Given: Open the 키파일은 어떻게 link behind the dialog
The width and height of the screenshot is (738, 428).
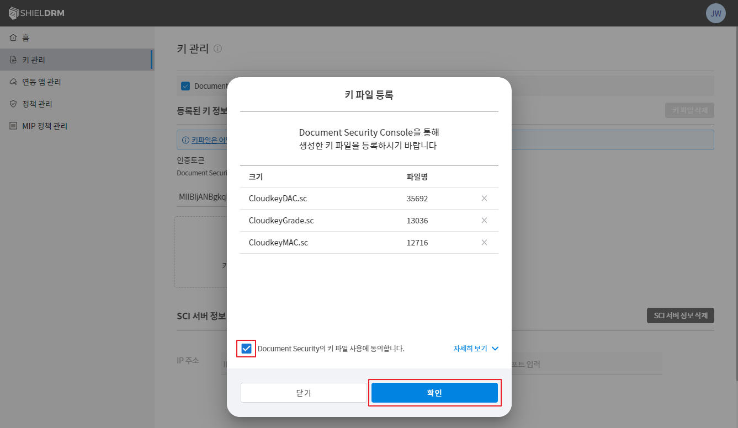Looking at the screenshot, I should [209, 140].
